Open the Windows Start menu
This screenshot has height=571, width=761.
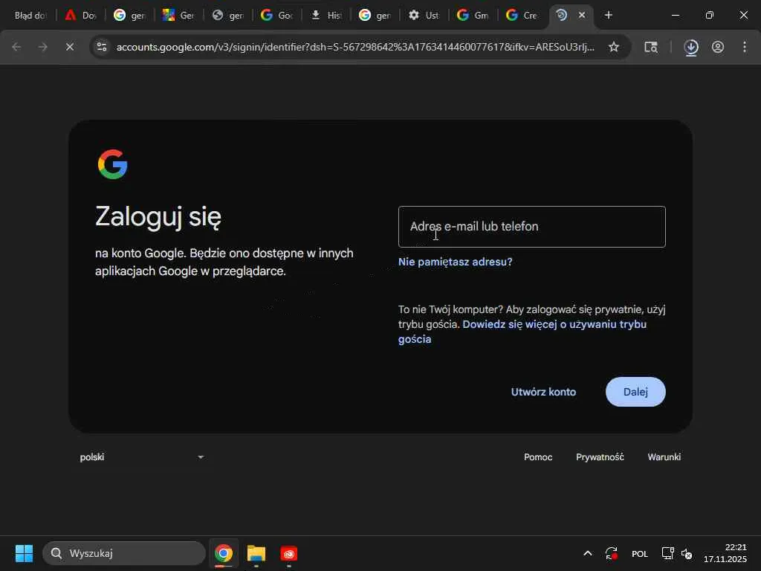tap(25, 553)
